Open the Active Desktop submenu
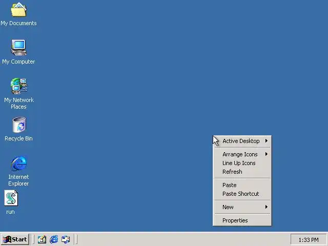The height and width of the screenshot is (246, 328). point(242,141)
